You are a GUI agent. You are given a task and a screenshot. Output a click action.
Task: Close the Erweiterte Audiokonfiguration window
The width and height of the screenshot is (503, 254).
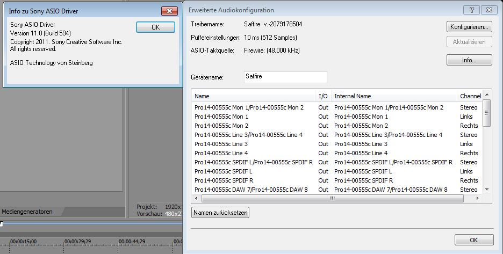click(x=489, y=10)
